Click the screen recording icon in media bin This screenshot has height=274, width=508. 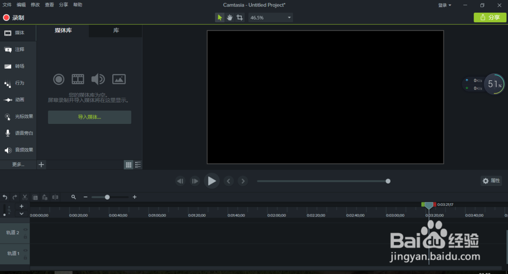[58, 79]
